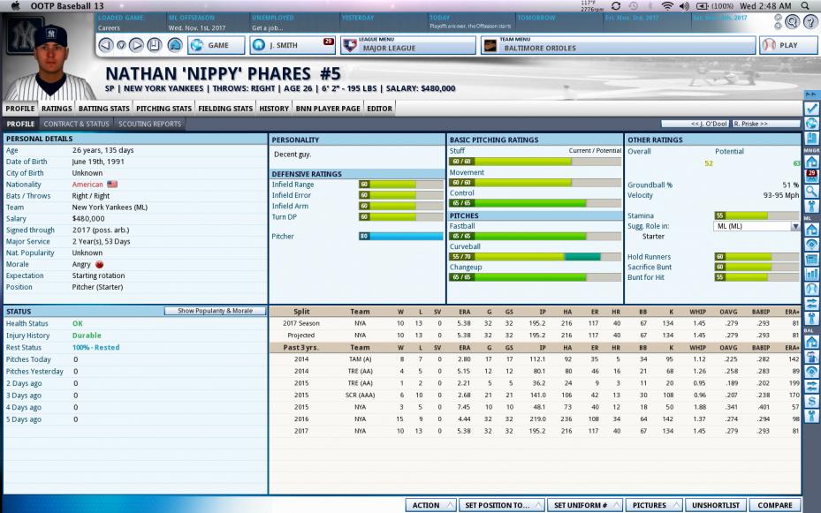Select the CONTRACT & STATUS sub-tab
Image resolution: width=821 pixels, height=513 pixels.
(77, 124)
